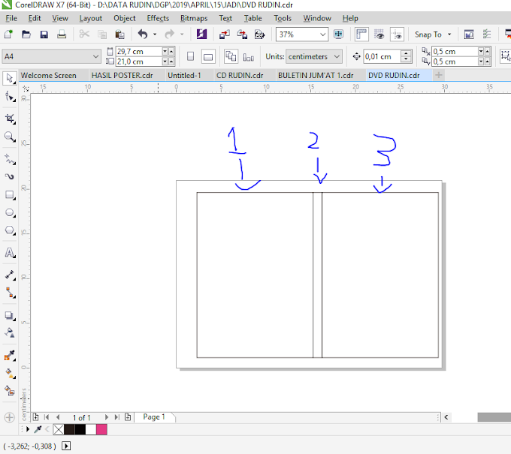
Task: Click the Save icon
Action: [x=44, y=35]
